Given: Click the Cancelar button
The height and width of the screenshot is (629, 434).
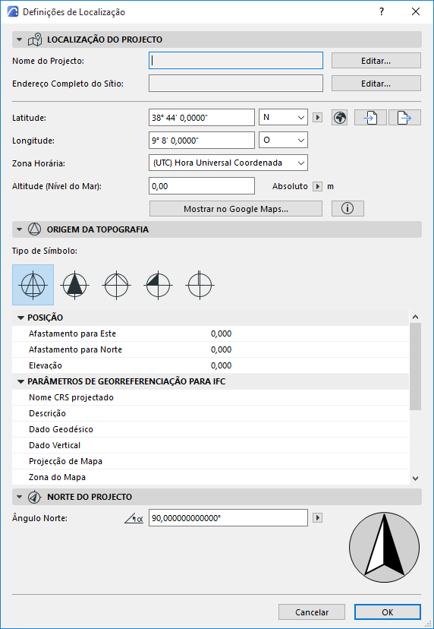Looking at the screenshot, I should [x=312, y=612].
